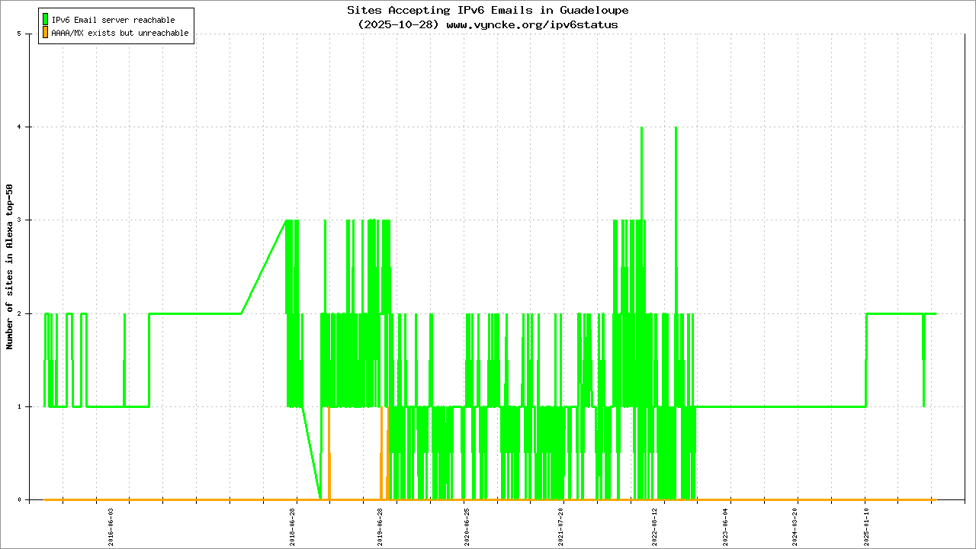This screenshot has width=976, height=549.
Task: Click the orange legend color swatch
Action: [46, 33]
